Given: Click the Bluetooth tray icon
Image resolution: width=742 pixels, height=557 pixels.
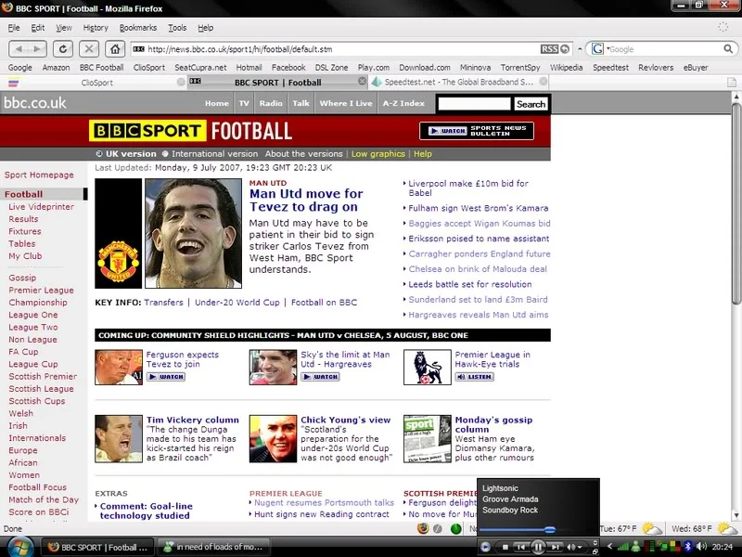Looking at the screenshot, I should point(688,547).
